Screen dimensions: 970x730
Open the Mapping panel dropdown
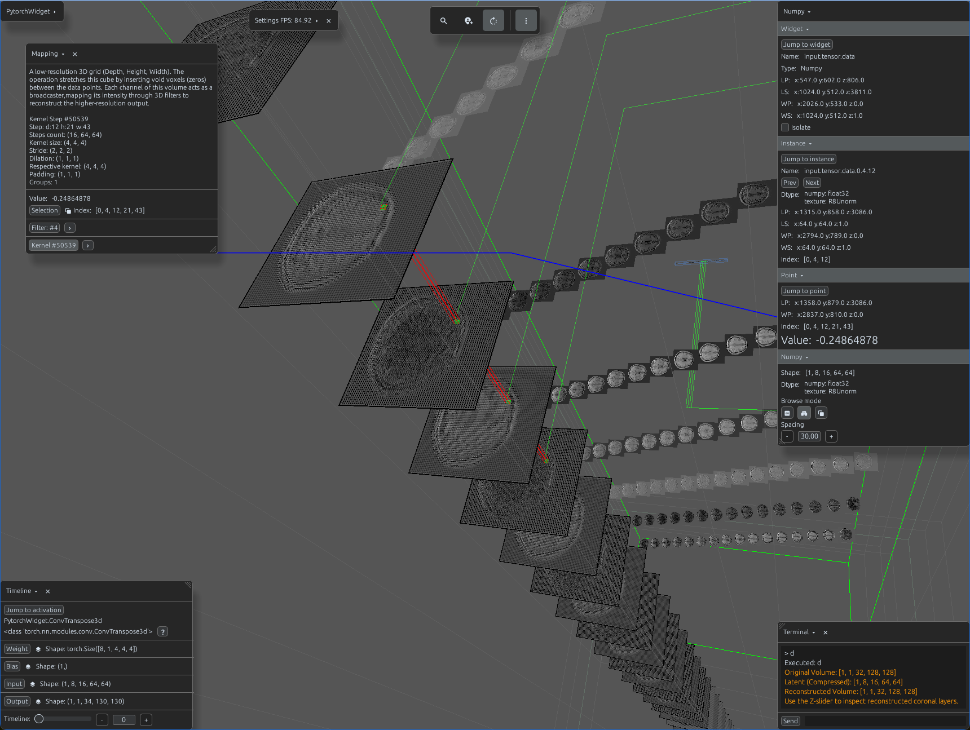pos(63,54)
